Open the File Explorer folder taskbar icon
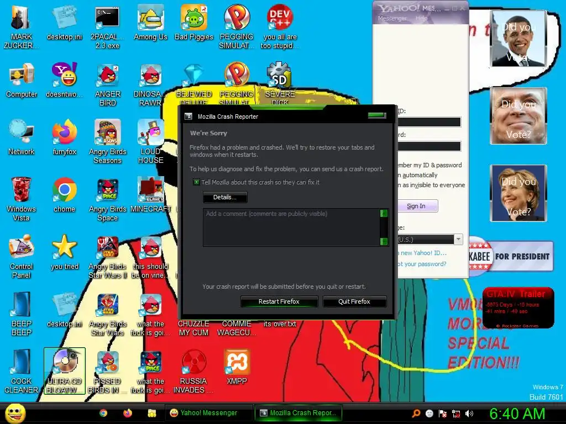The height and width of the screenshot is (424, 566). [151, 413]
